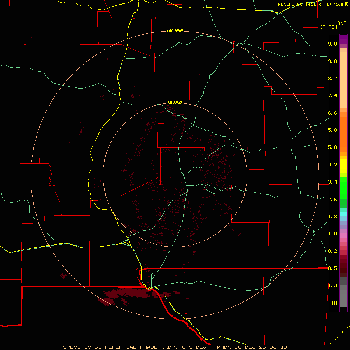350x350 pixels.
Task: Click the -1.3 scale value label
Action: point(331,285)
